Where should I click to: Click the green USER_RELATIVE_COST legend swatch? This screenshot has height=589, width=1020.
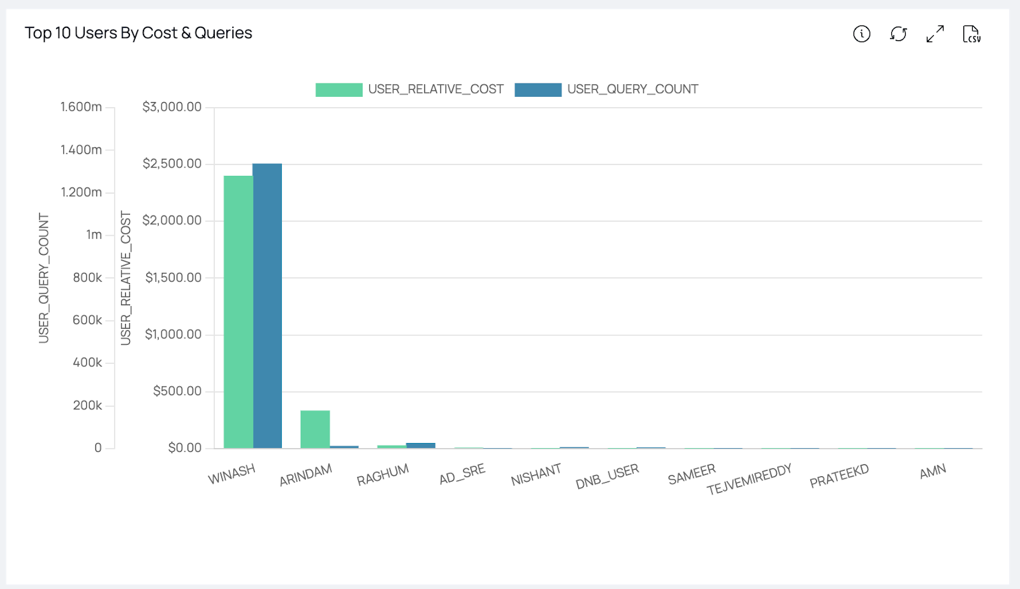[x=339, y=89]
